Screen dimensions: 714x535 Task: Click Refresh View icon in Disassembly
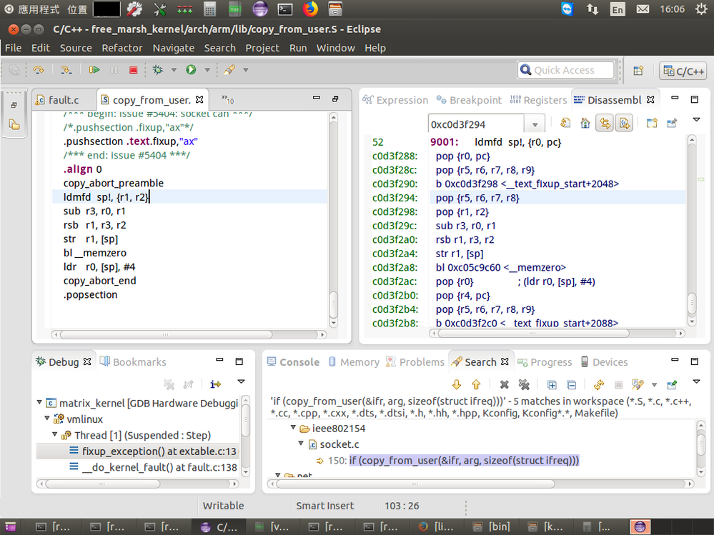(565, 123)
